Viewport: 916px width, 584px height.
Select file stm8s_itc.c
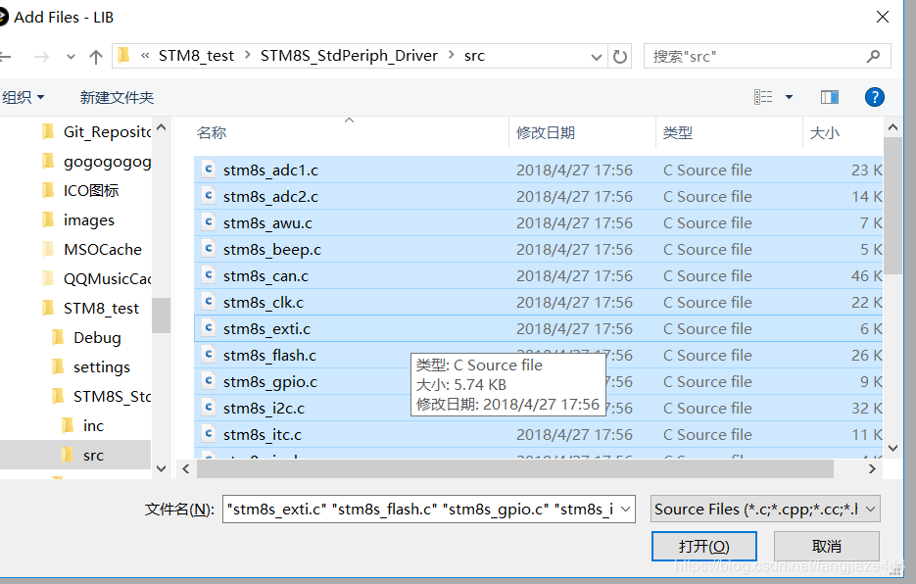pos(538,434)
